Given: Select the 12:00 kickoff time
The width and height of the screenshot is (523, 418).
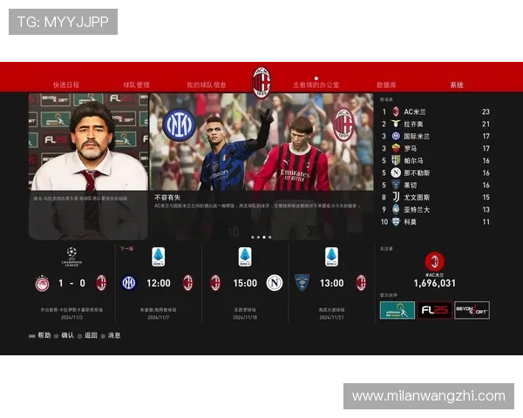Looking at the screenshot, I should point(159,283).
